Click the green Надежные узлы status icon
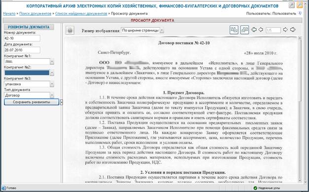309x192 pixels. click(255, 188)
